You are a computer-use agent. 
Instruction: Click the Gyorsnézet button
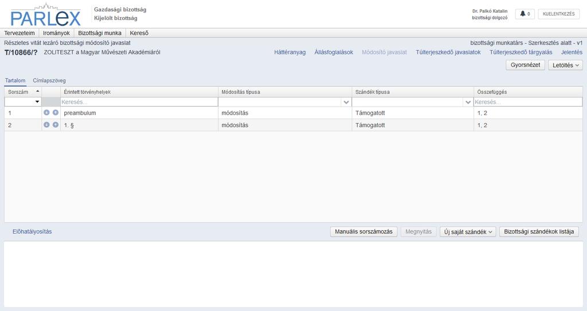coord(525,65)
